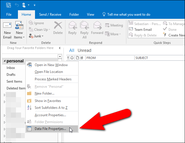The width and height of the screenshot is (185, 143).
Task: Click the Reply All icon
Action: [x=85, y=28]
